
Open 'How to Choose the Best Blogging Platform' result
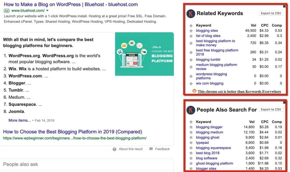point(72,132)
